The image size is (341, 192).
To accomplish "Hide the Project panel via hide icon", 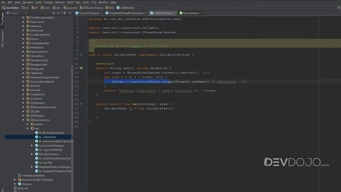I will [x=70, y=13].
